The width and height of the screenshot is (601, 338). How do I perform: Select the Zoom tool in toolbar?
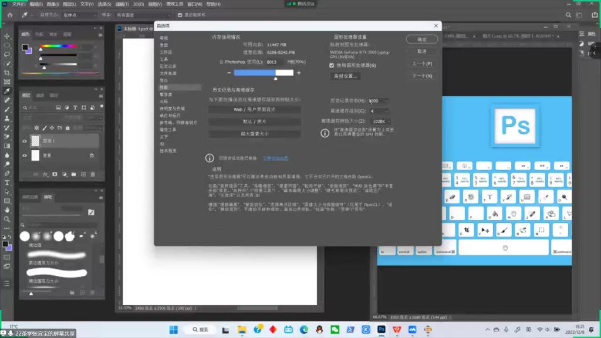pos(7,219)
